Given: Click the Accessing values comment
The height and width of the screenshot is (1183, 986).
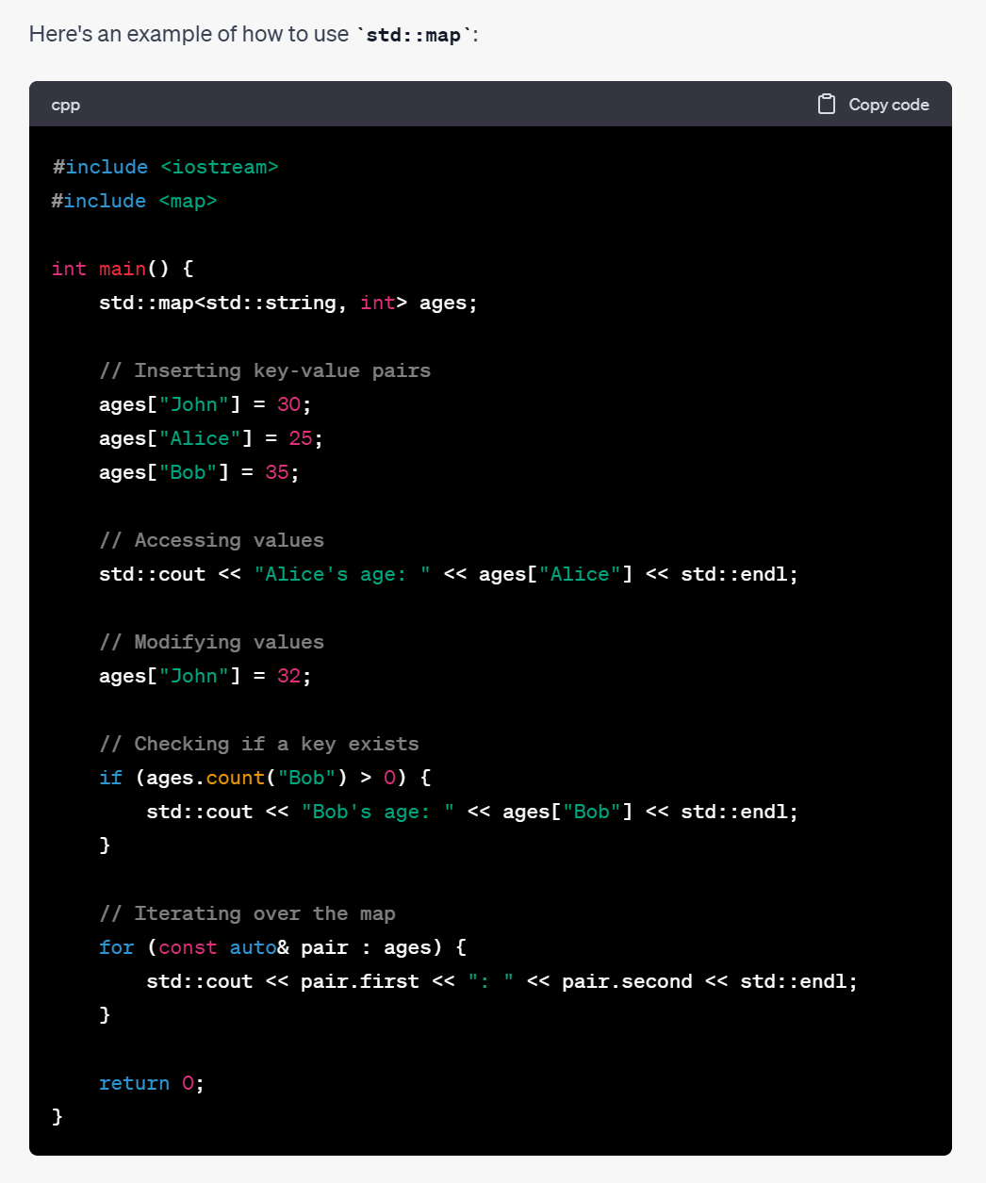Looking at the screenshot, I should 211,540.
